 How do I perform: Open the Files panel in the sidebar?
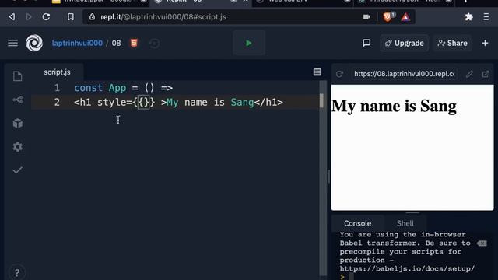tap(17, 76)
